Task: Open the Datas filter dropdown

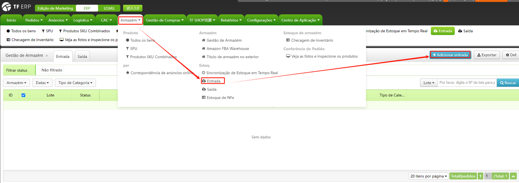Action: (43, 82)
